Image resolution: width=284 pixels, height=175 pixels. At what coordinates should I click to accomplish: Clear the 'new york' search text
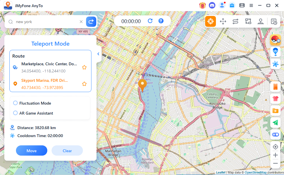point(81,22)
